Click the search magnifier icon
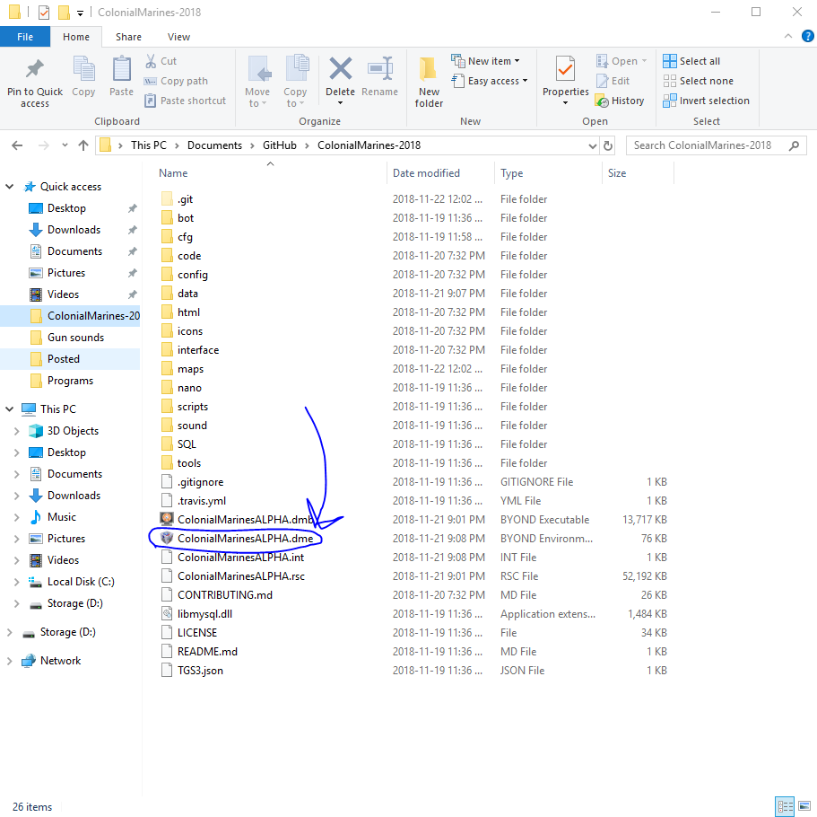The width and height of the screenshot is (817, 817). click(x=794, y=145)
